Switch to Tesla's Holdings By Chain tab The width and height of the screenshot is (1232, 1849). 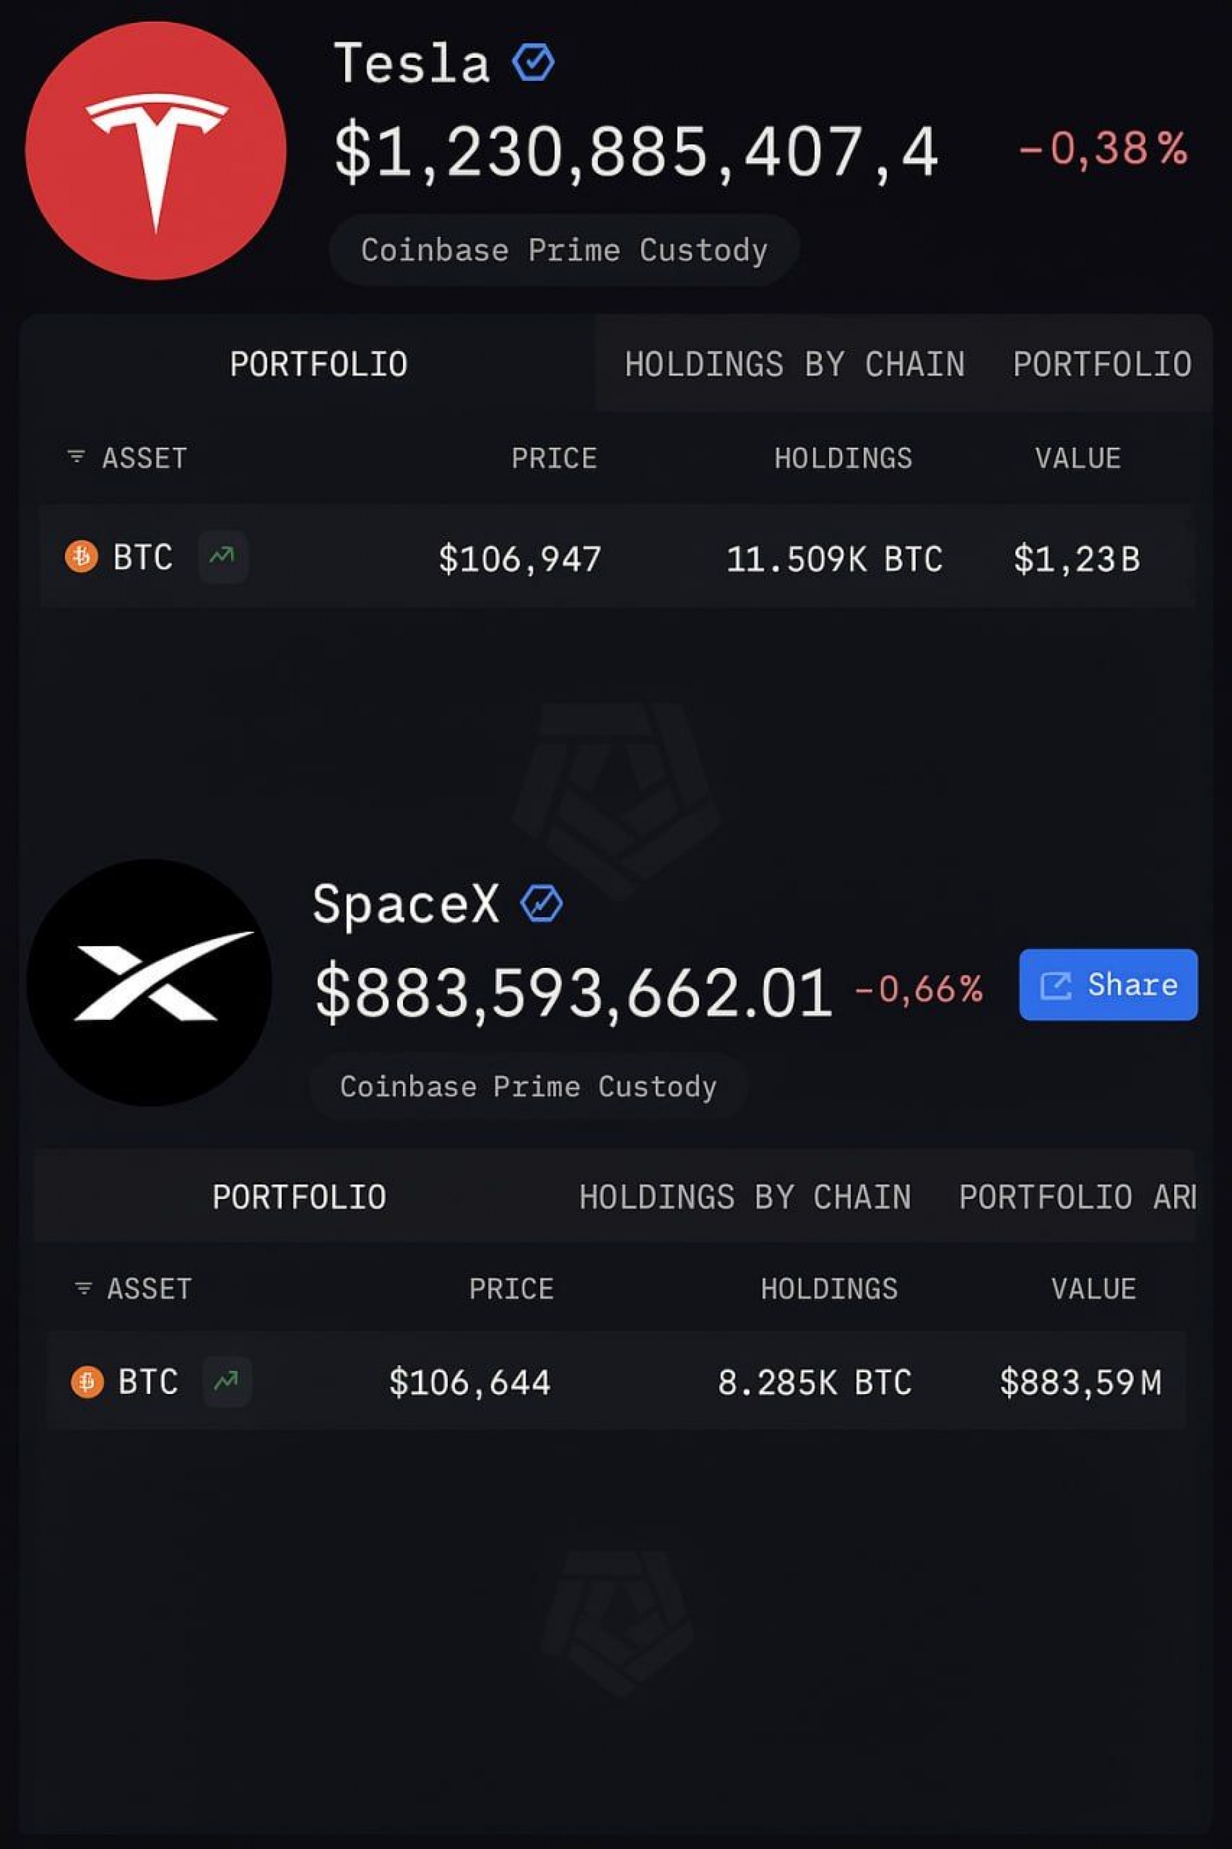pyautogui.click(x=794, y=365)
